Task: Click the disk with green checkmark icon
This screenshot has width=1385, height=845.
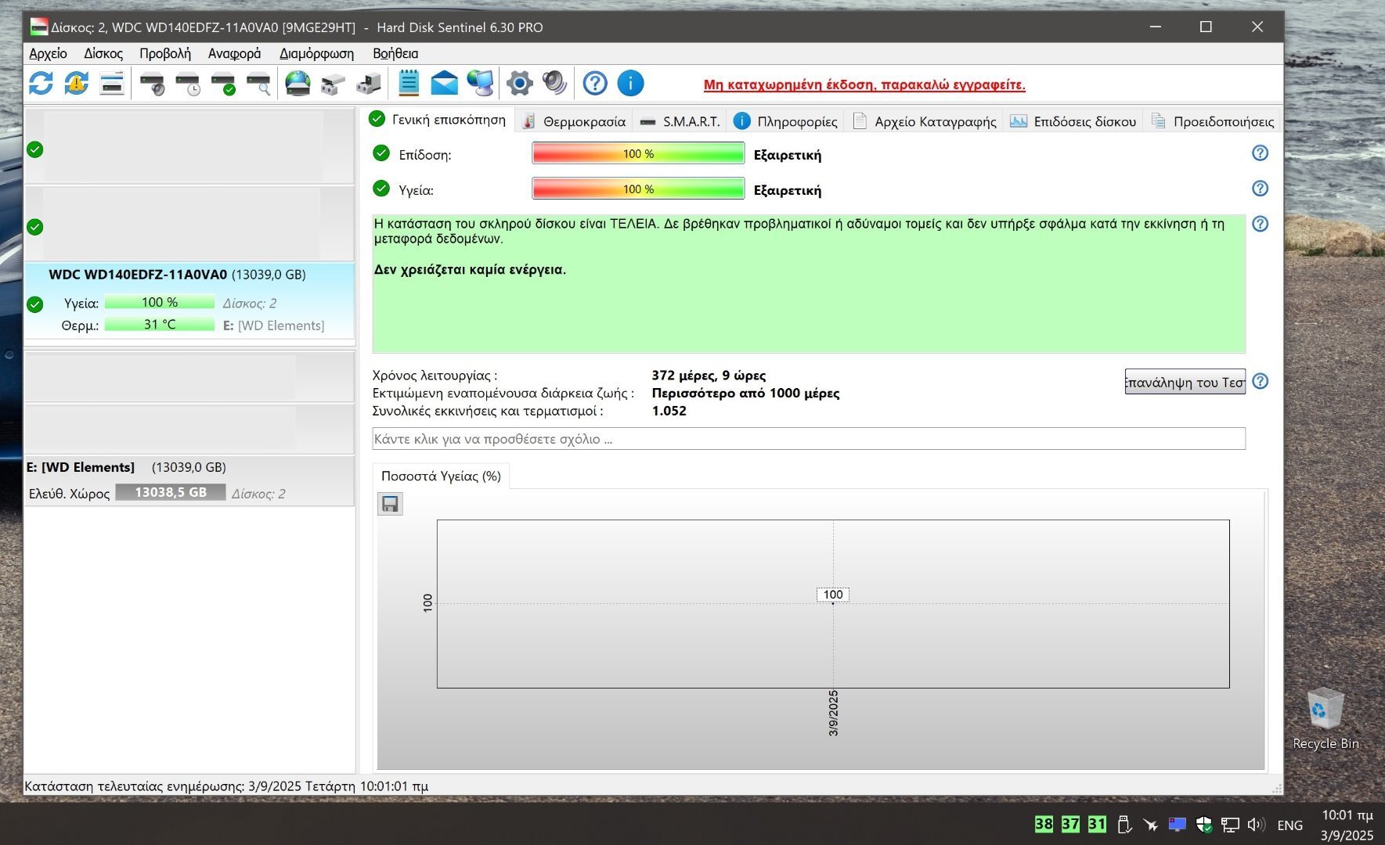Action: [224, 83]
